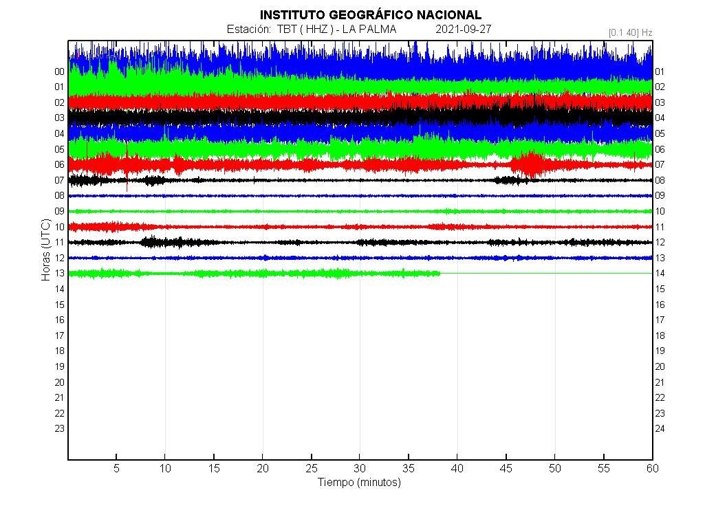The image size is (705, 528).
Task: Click the INSTITUTO GEOGRÁFICO NACIONAL title
Action: click(x=370, y=15)
